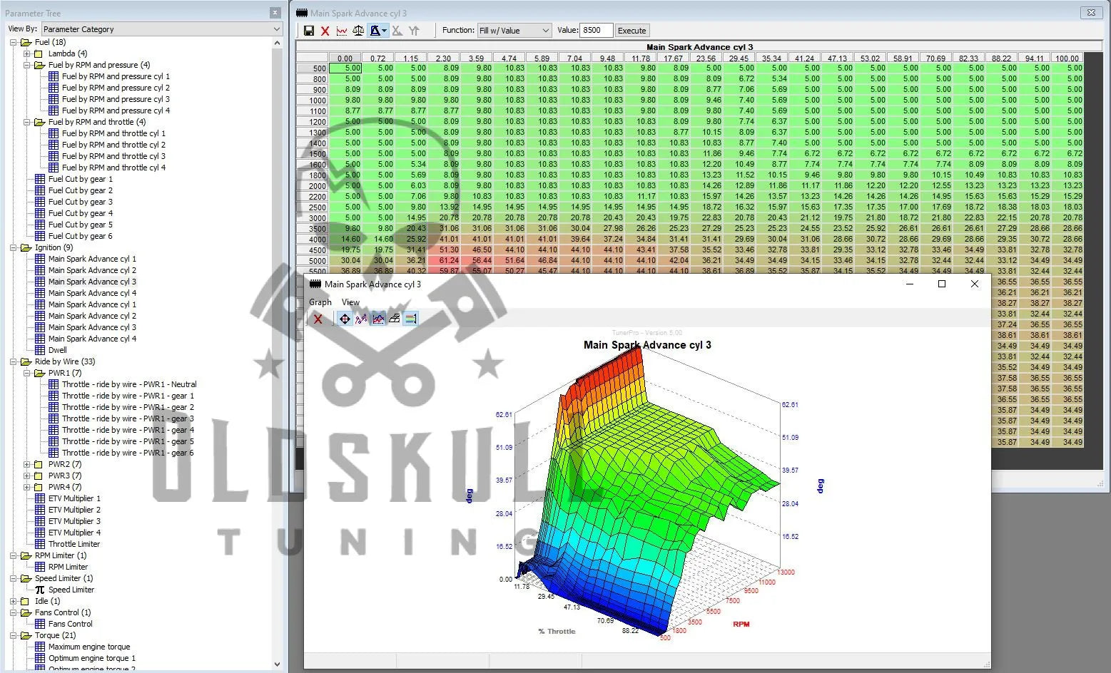Viewport: 1111px width, 673px height.
Task: Click the balance scale compare icon
Action: [358, 31]
